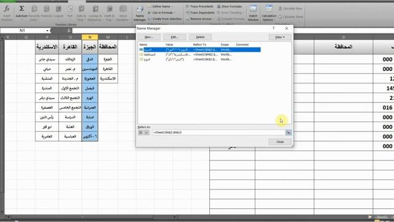Click the المحافظة header in column D
This screenshot has width=394, height=222.
point(344,47)
